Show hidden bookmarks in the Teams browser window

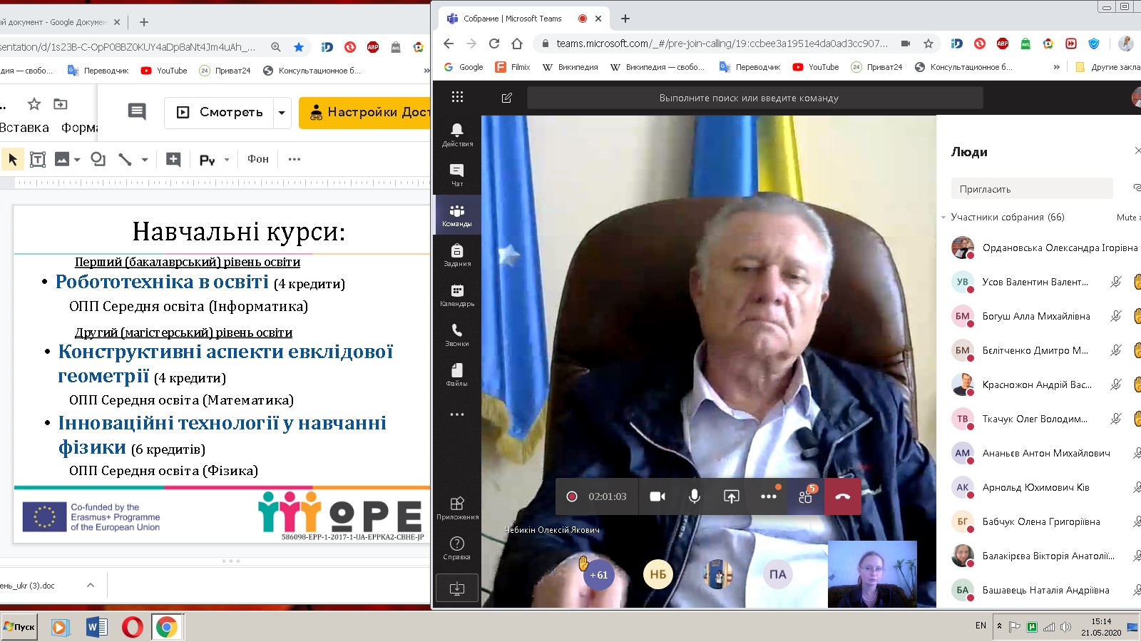[1056, 67]
